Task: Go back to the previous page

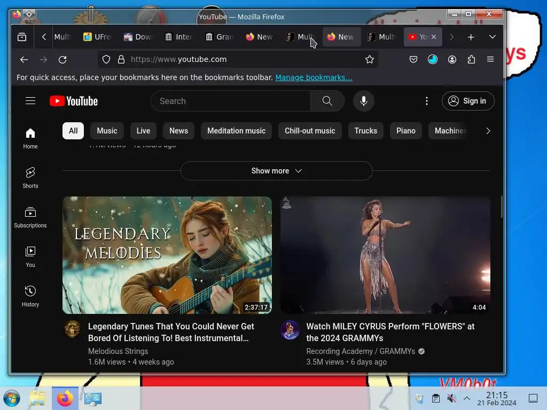Action: click(x=24, y=60)
